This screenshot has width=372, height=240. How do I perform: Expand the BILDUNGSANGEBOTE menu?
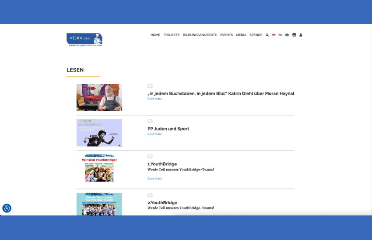point(200,35)
